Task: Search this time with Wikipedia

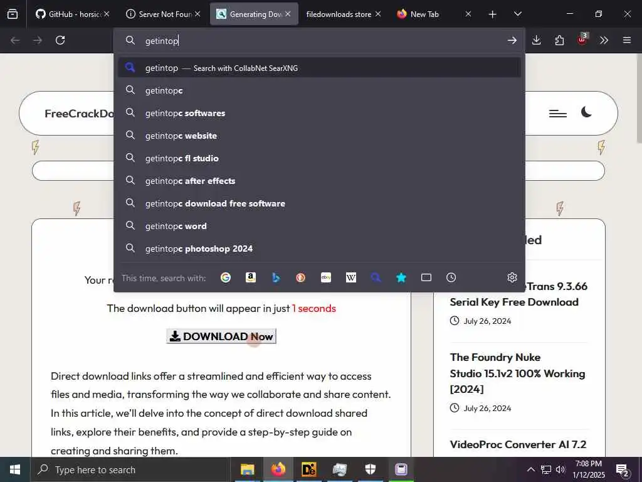Action: coord(351,277)
